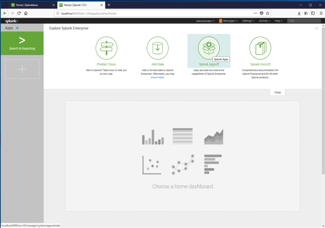Screen dimensions: 325x228
Task: Bookmark the page with the star icon
Action: (x=268, y=13)
